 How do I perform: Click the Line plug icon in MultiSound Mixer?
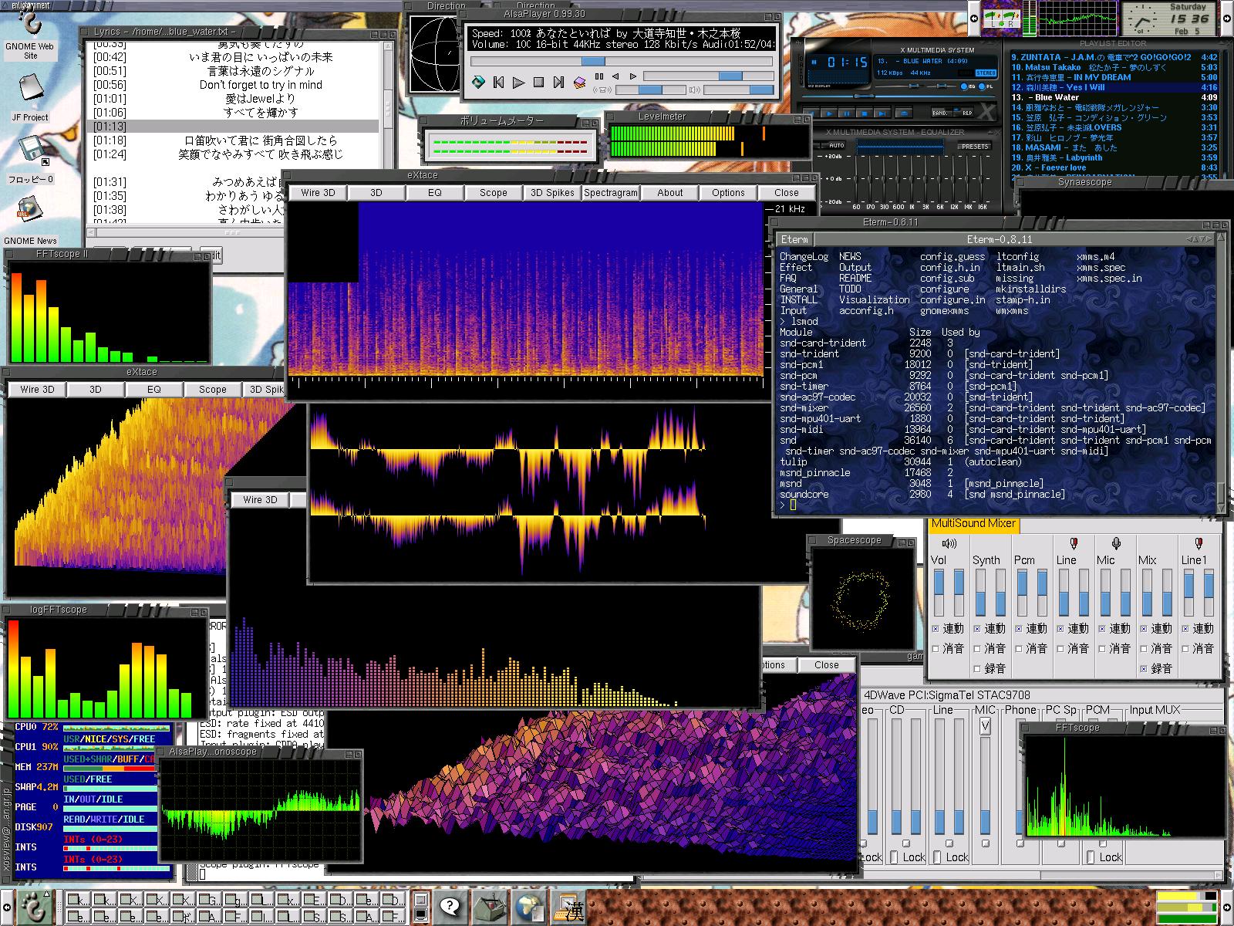[1073, 544]
